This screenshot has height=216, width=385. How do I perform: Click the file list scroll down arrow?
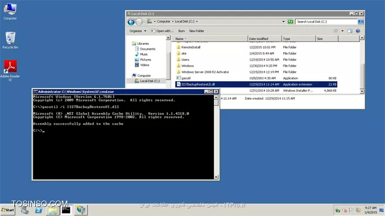[x=362, y=91]
